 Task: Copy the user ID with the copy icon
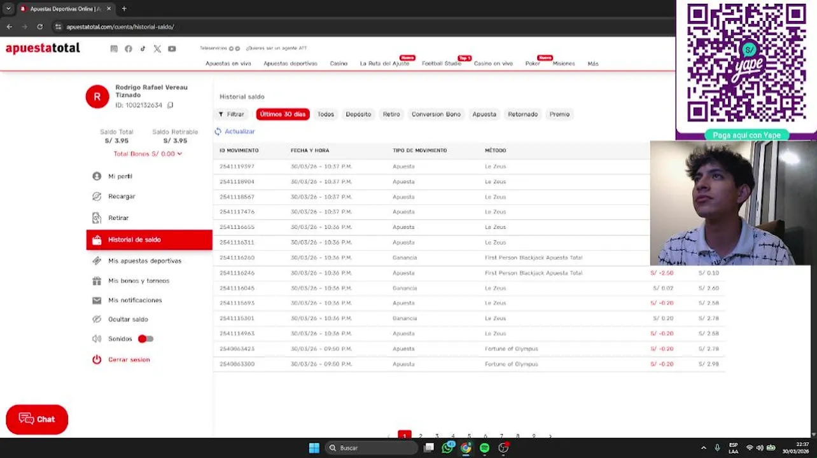point(170,105)
